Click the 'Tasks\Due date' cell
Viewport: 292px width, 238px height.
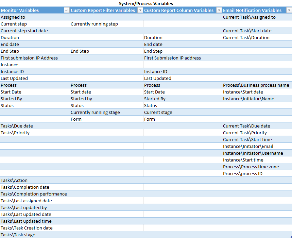pyautogui.click(x=35, y=126)
